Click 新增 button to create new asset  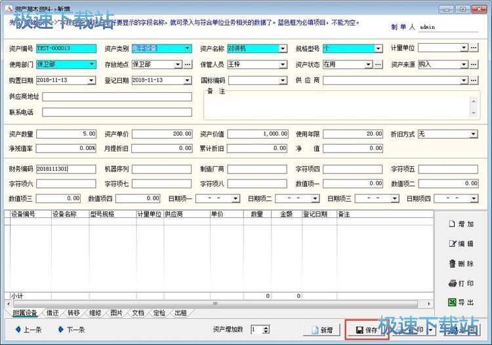tap(322, 330)
